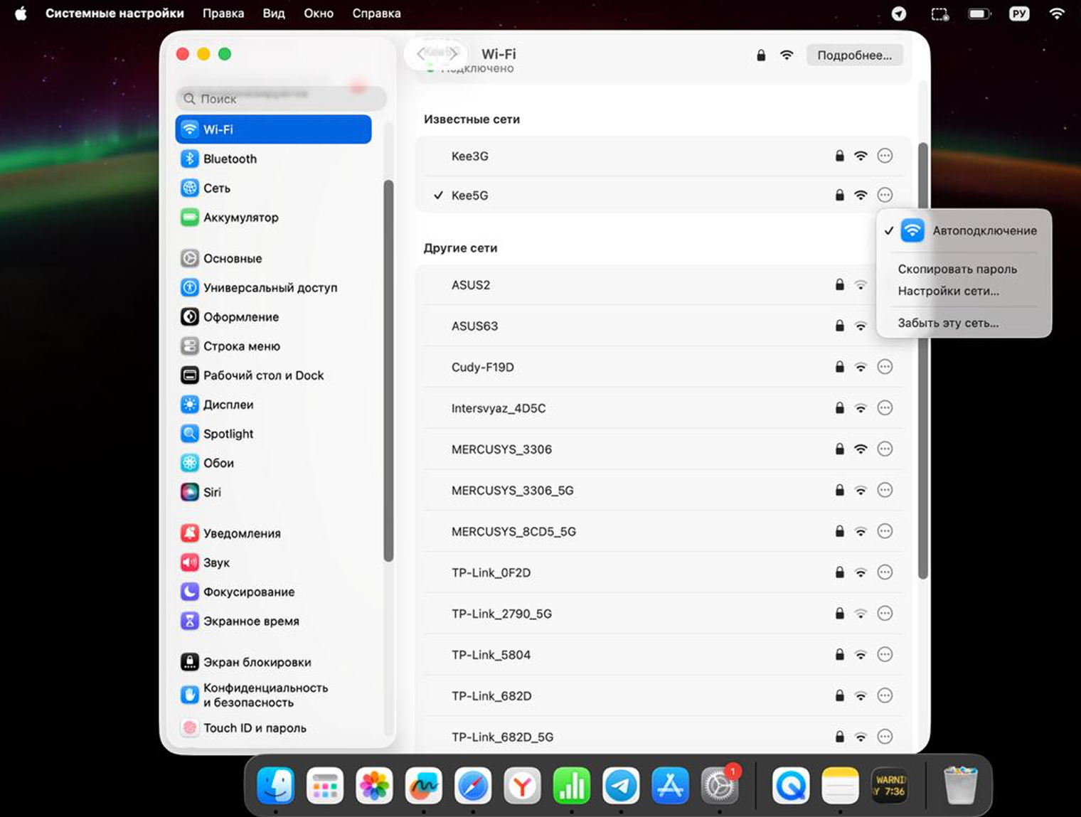
Task: Open Photos from the Dock
Action: [374, 786]
